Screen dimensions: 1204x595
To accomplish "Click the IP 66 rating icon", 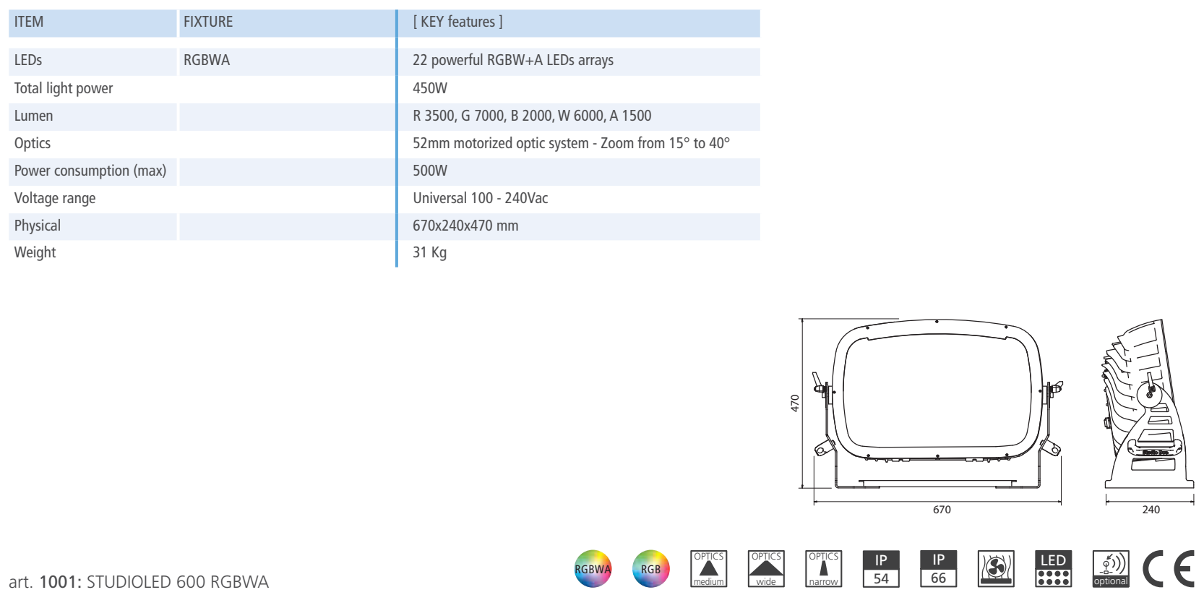I will (x=938, y=569).
